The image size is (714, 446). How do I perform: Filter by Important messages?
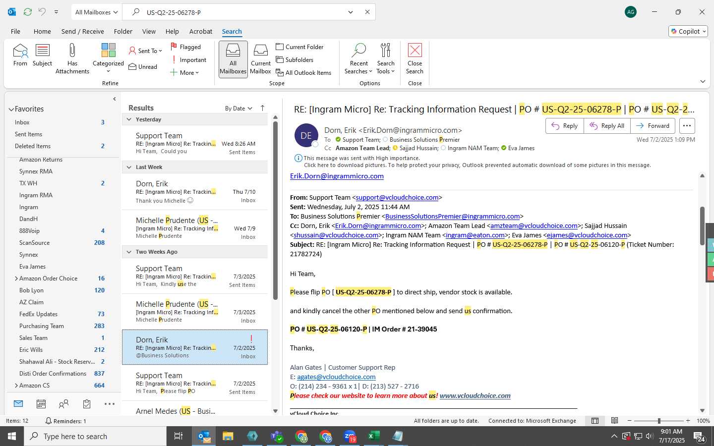pos(188,59)
